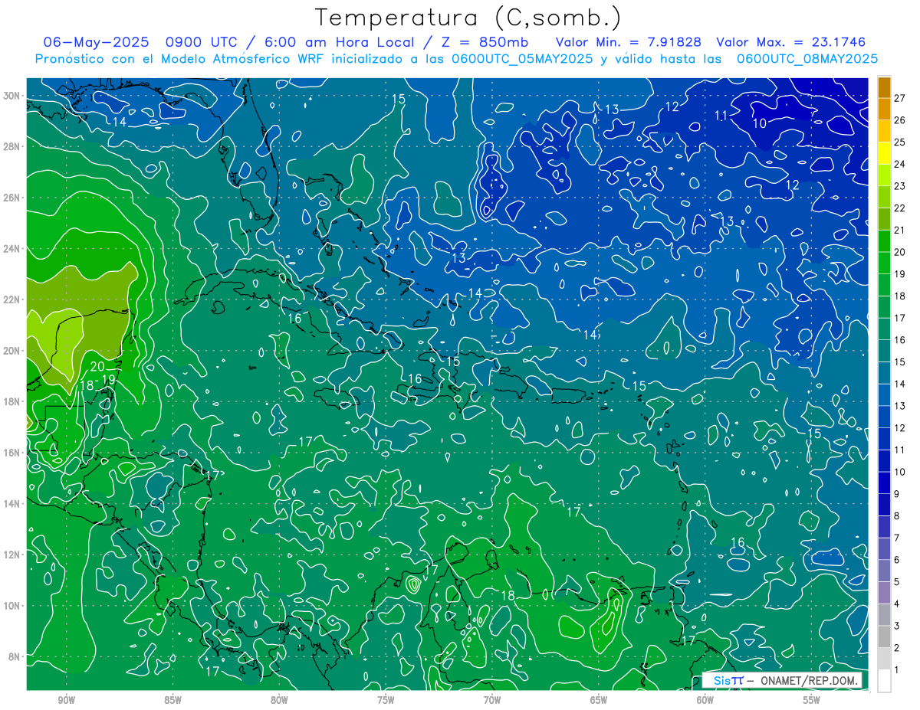Click the '65W' longitude axis label
This screenshot has width=920, height=710.
point(599,699)
